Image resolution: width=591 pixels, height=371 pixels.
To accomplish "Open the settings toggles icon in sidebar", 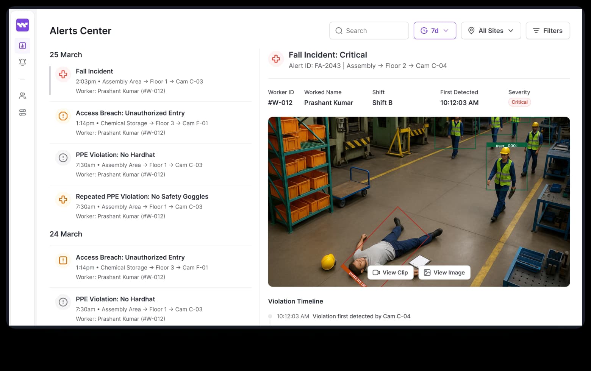I will (22, 112).
